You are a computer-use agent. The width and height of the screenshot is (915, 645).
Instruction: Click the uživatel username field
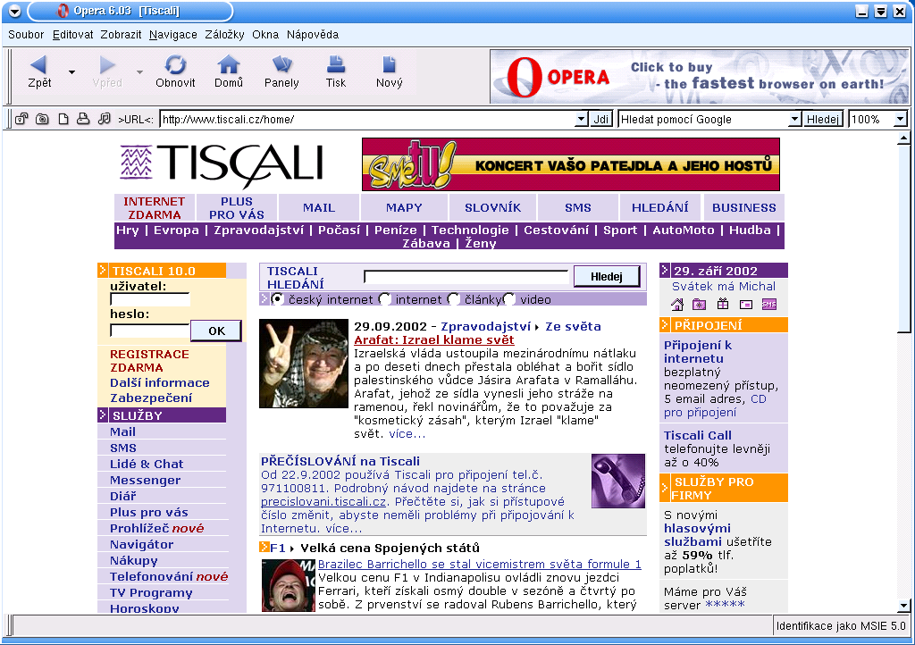[x=150, y=299]
